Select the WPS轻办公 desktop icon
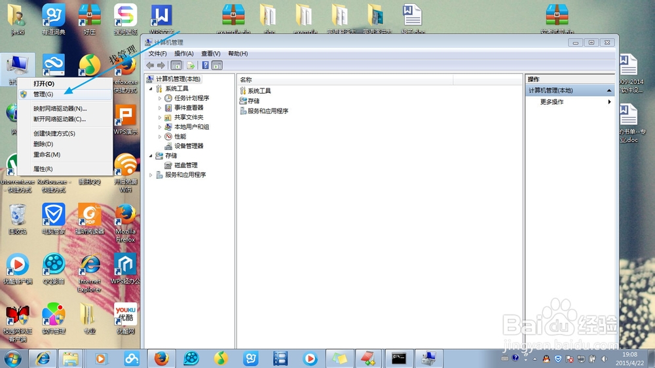The height and width of the screenshot is (368, 655). click(125, 268)
